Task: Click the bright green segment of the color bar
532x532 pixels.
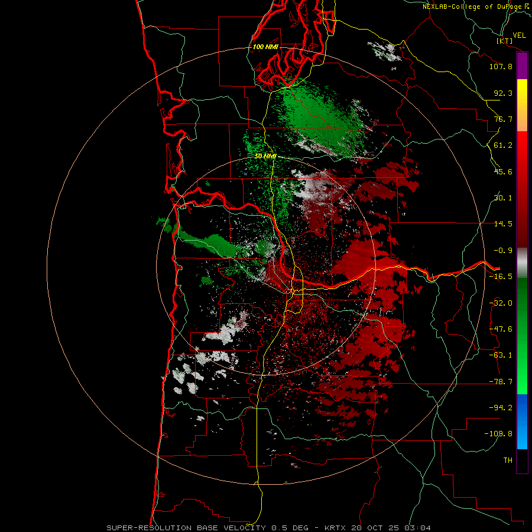Action: [522, 336]
